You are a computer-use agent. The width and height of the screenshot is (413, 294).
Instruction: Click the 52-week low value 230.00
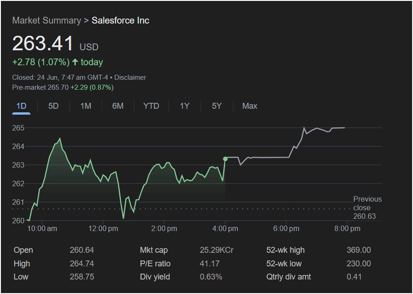(359, 264)
